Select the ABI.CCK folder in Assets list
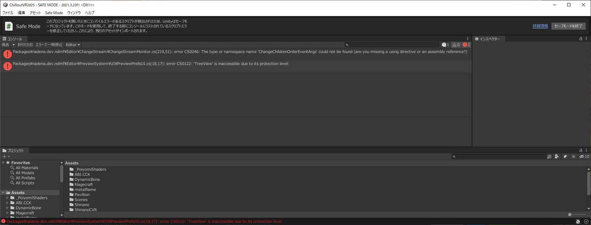This screenshot has height=225, width=591. pyautogui.click(x=79, y=174)
